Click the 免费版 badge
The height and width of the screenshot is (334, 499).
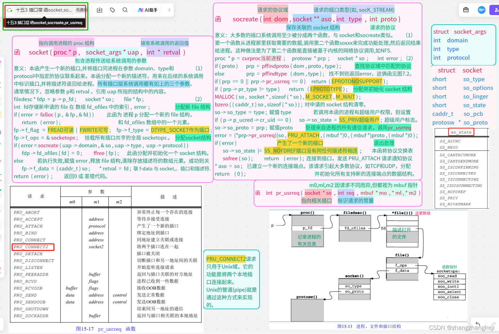pyautogui.click(x=81, y=10)
